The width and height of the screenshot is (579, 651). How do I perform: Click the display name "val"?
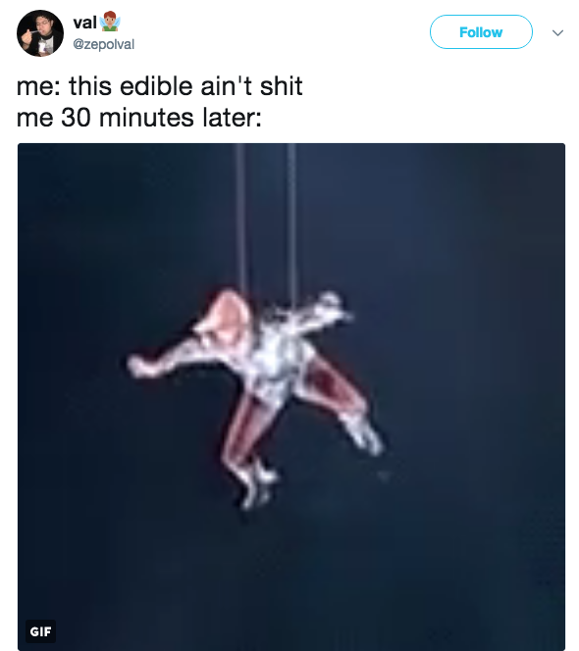84,23
